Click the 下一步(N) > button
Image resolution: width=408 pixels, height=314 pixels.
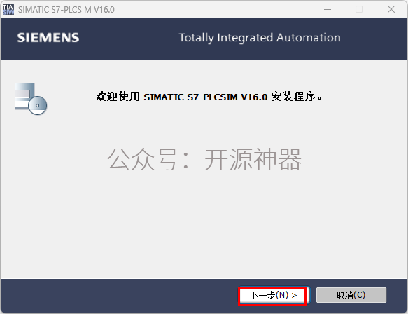(x=274, y=296)
